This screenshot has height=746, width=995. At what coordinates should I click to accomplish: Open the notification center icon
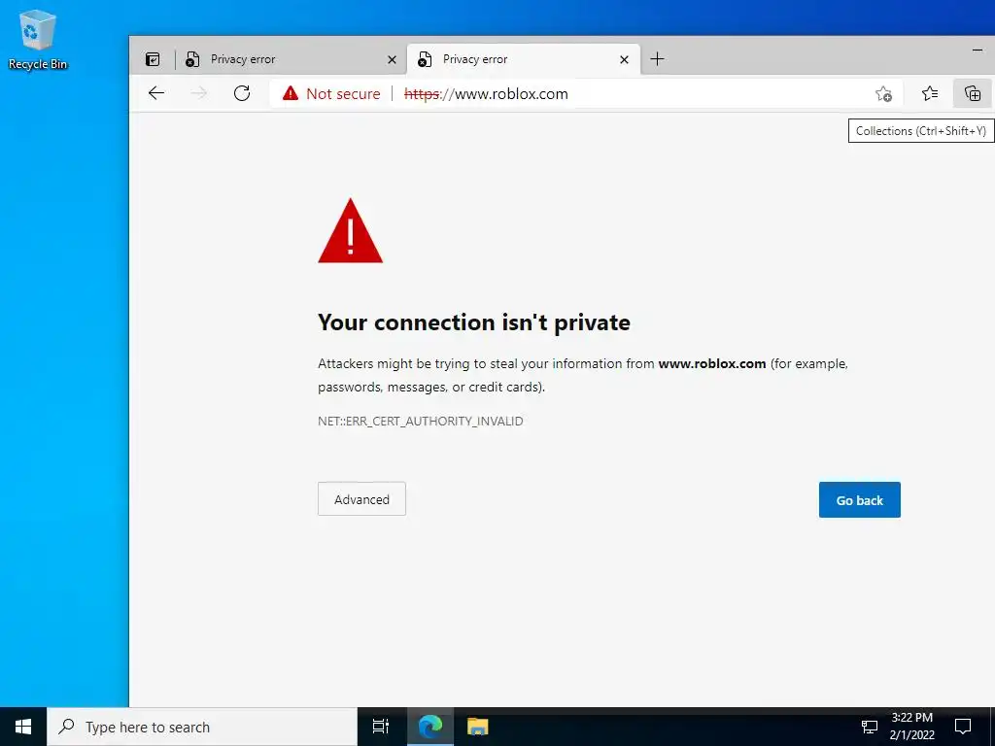(x=963, y=727)
